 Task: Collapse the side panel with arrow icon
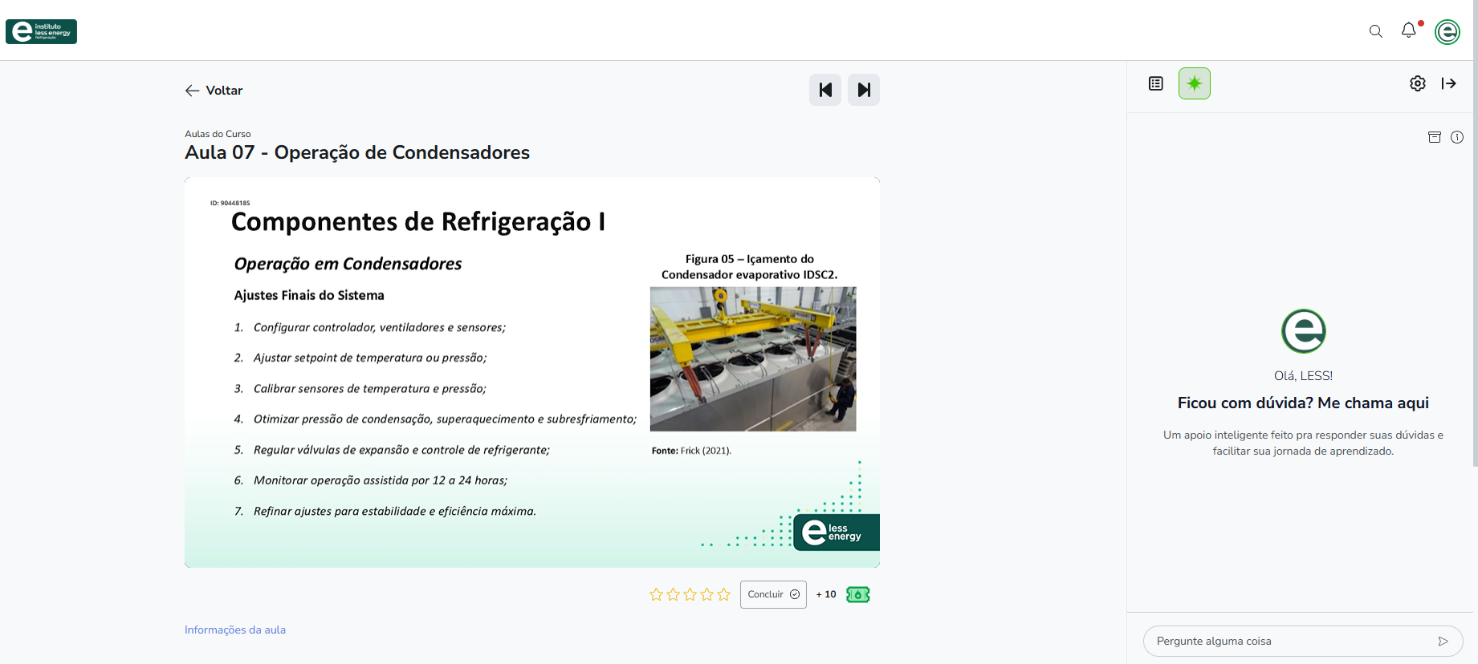[1448, 83]
